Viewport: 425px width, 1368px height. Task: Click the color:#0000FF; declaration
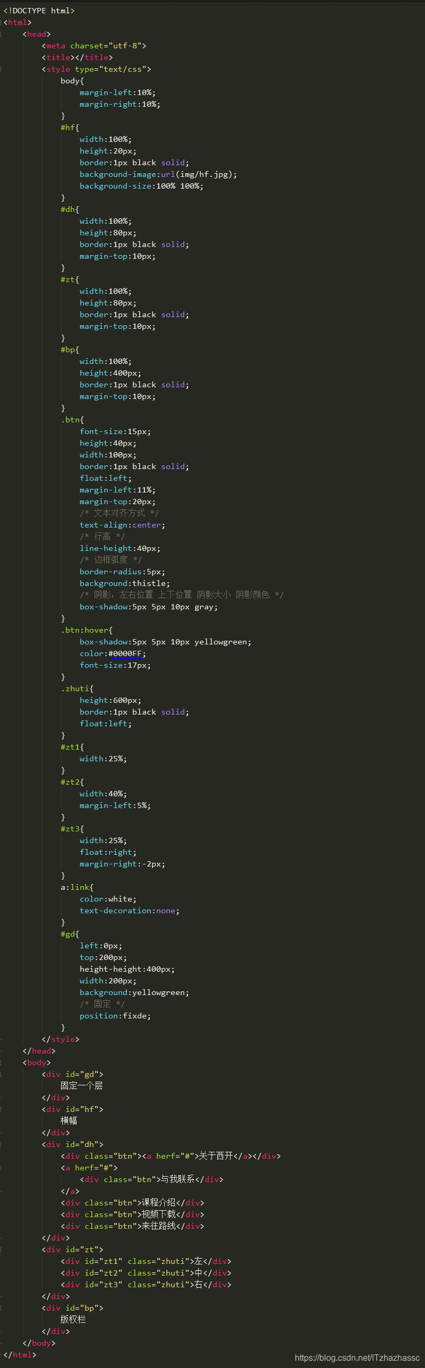[x=113, y=653]
